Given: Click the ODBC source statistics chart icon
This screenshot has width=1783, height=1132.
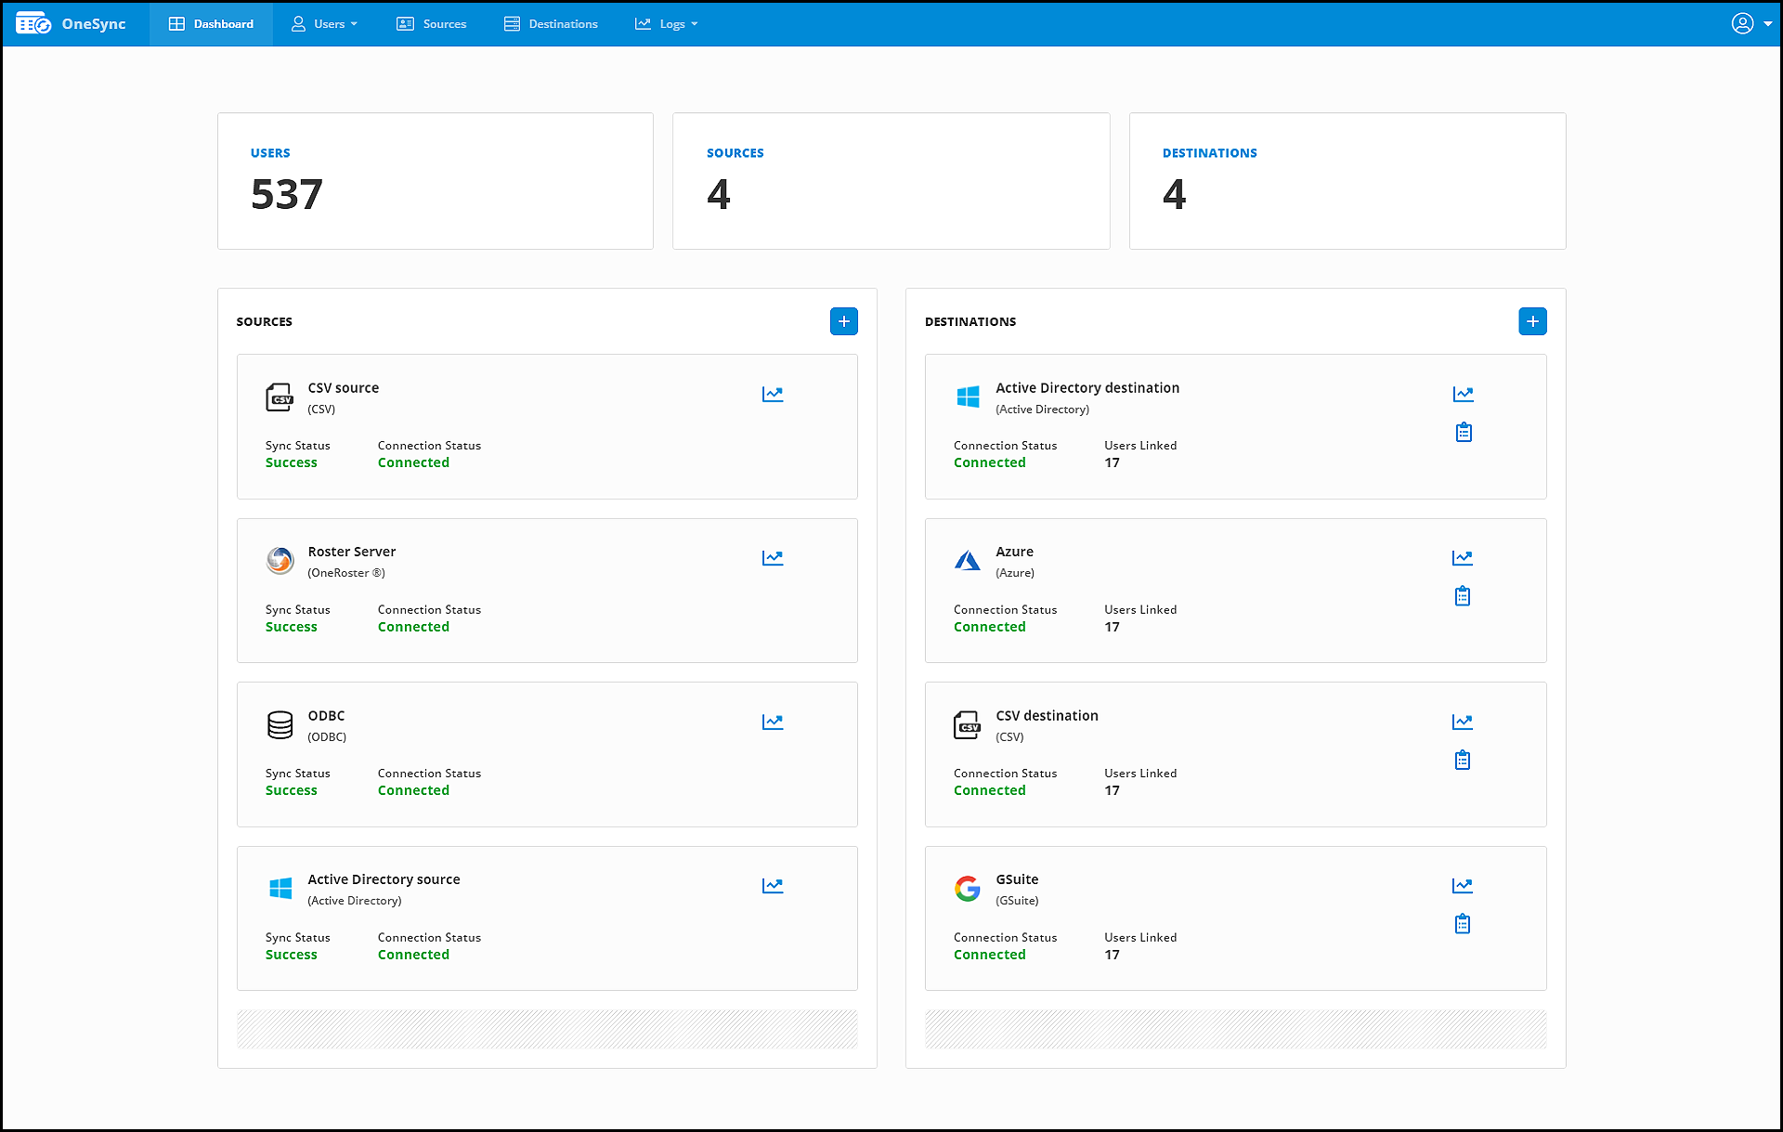Looking at the screenshot, I should [773, 722].
